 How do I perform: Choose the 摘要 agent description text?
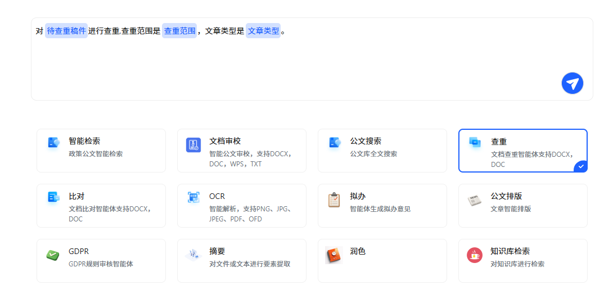click(x=250, y=264)
